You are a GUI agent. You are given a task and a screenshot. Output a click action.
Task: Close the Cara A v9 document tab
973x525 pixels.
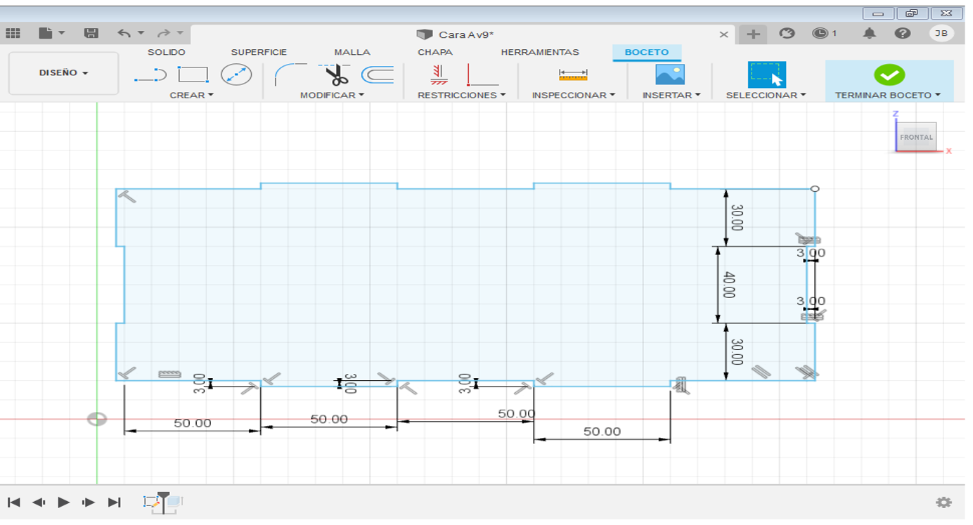click(724, 34)
